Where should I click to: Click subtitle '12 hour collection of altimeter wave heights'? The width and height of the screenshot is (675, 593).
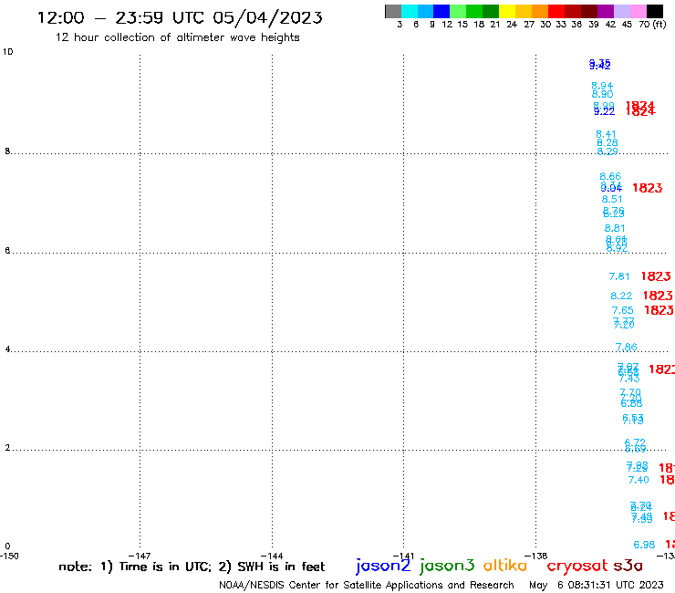click(177, 37)
